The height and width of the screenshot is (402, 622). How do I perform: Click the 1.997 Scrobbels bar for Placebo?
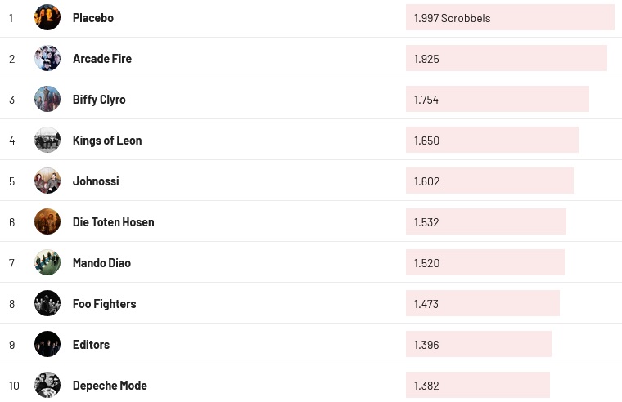click(510, 17)
